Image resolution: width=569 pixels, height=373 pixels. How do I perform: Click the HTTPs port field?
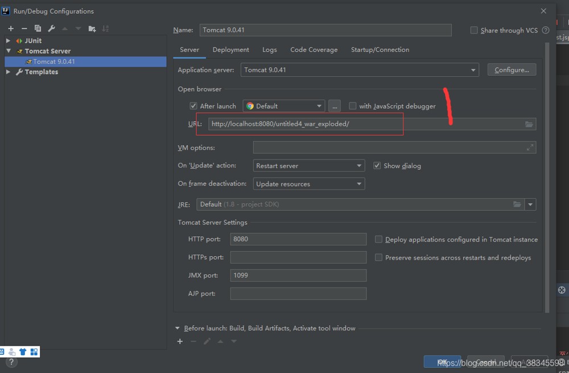point(298,257)
